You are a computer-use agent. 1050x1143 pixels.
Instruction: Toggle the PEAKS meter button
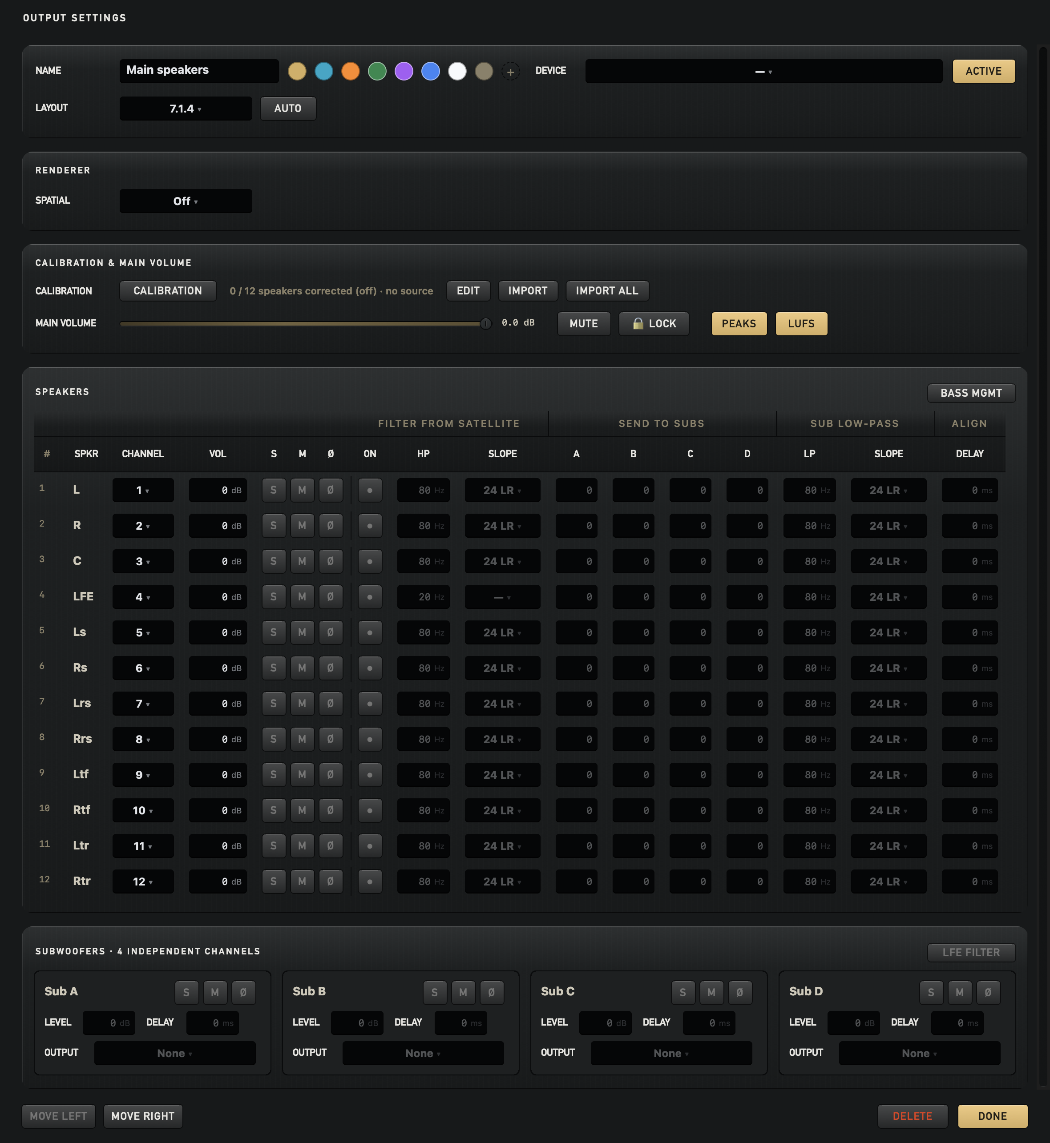pos(739,324)
